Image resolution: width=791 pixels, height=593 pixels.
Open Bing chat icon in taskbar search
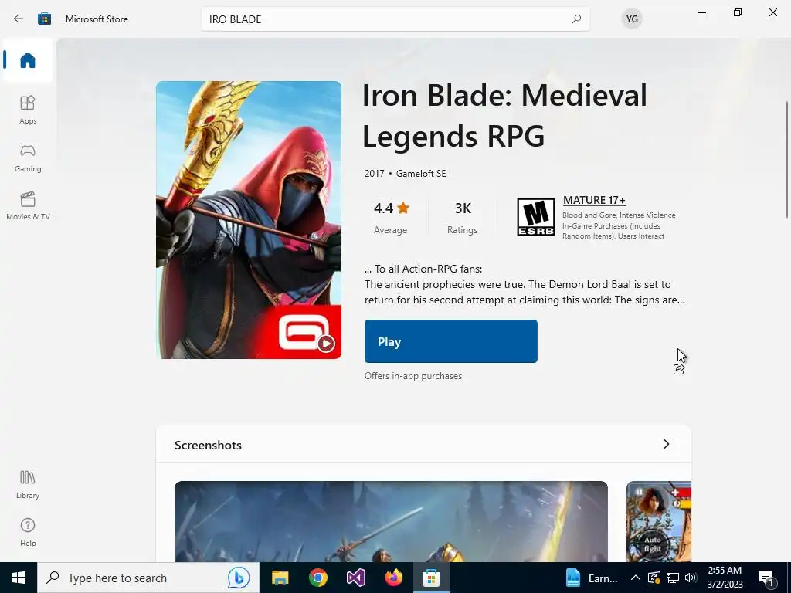point(239,578)
